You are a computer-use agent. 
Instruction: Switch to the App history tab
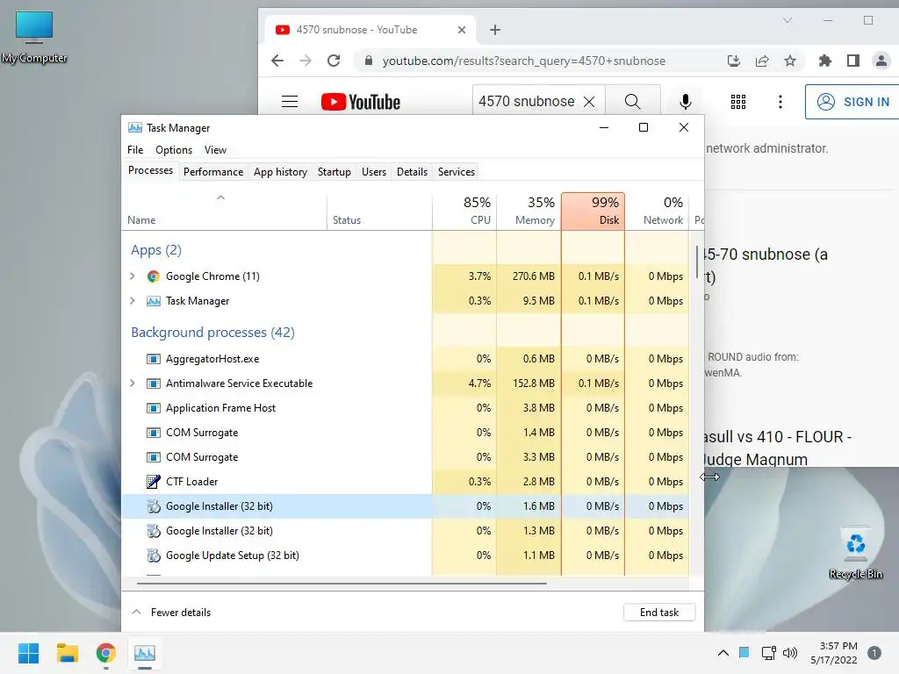tap(280, 172)
